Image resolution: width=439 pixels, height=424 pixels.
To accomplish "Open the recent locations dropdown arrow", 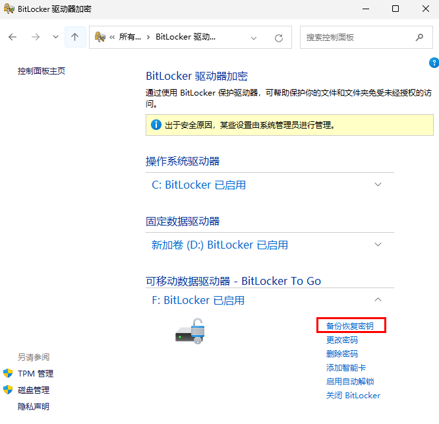I will 55,38.
